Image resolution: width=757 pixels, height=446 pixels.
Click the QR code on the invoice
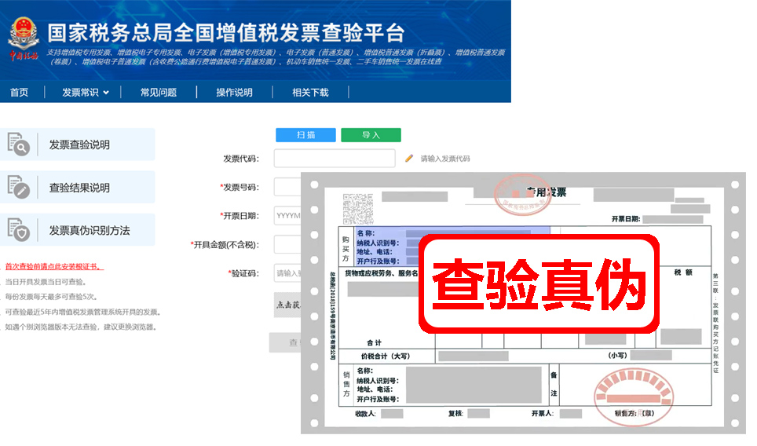(x=358, y=209)
